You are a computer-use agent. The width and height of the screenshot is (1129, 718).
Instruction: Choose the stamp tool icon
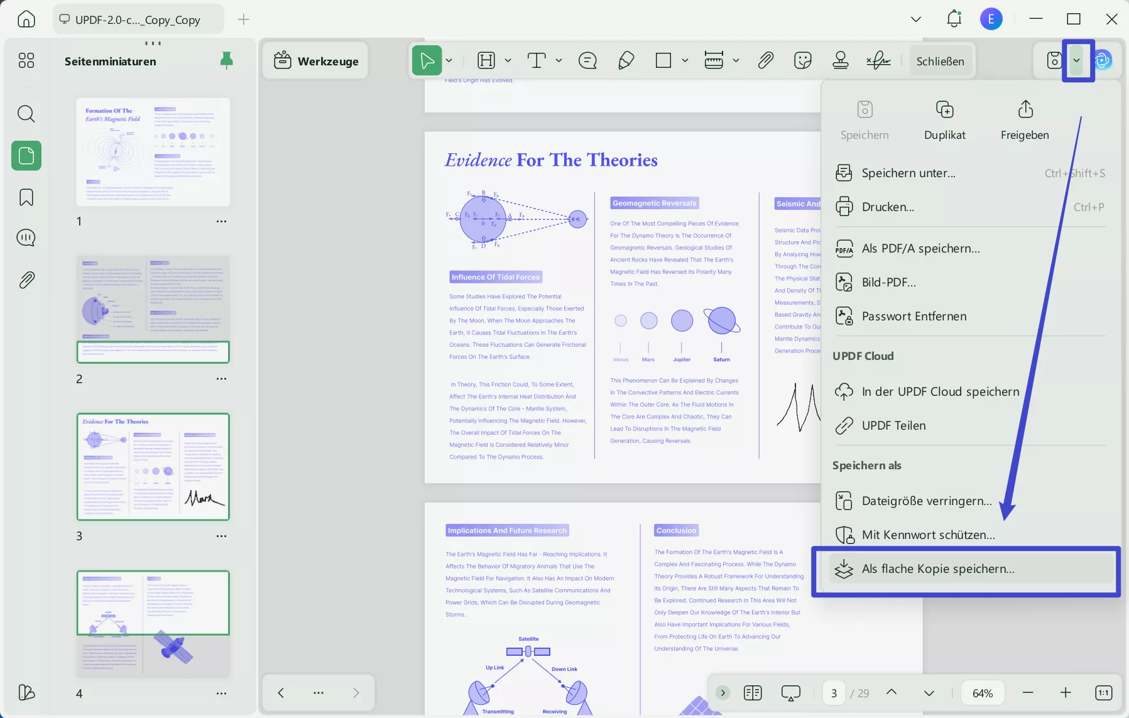(x=840, y=61)
